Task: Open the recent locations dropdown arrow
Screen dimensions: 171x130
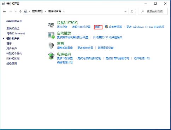Action: tap(16, 11)
